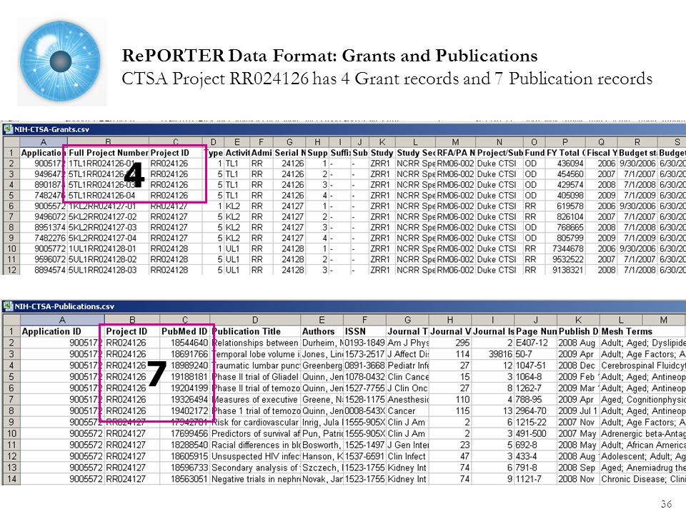Click title cell 'Measures of executive'
Screen dimensions: 686x514
255,400
